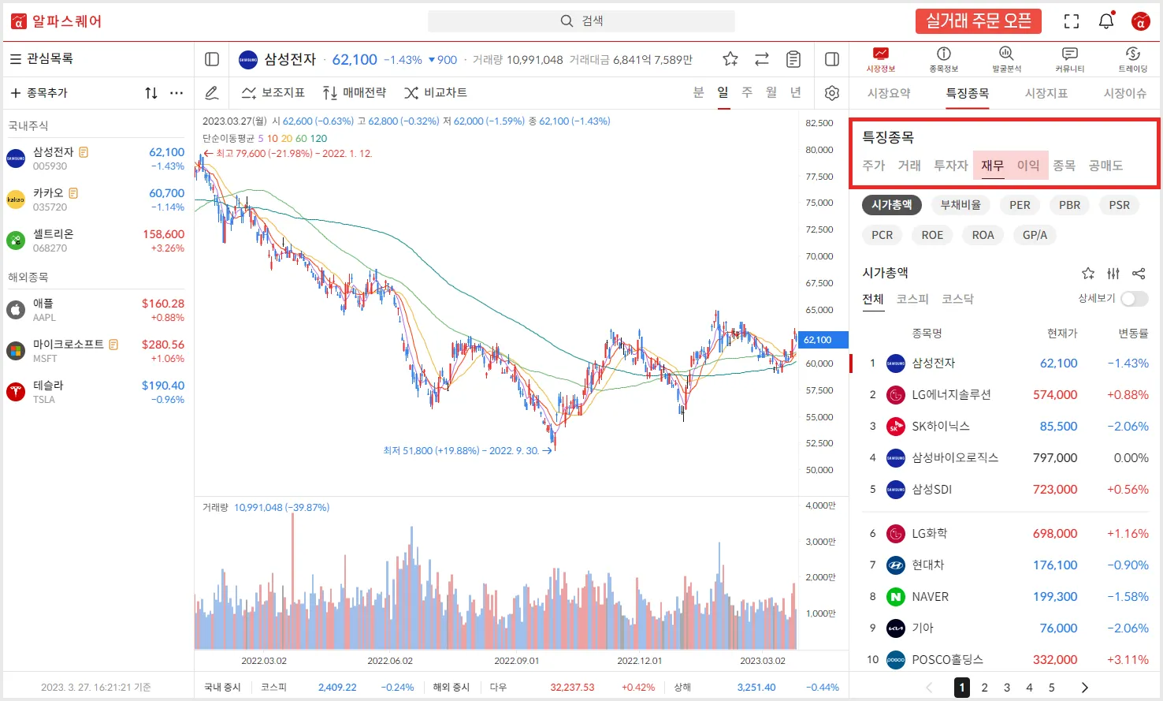Open the filter sliders icon in 시가총액
The height and width of the screenshot is (701, 1163).
pyautogui.click(x=1113, y=274)
